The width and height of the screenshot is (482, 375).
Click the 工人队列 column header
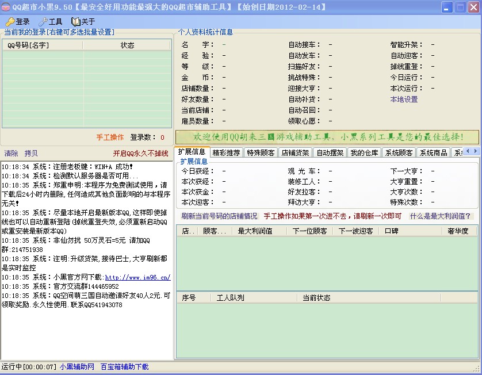point(254,297)
